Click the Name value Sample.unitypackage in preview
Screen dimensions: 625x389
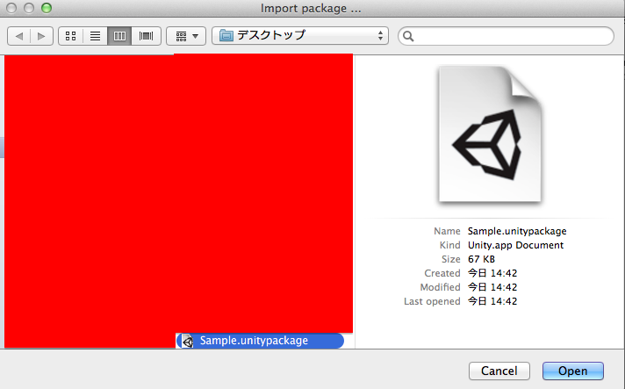pos(517,231)
